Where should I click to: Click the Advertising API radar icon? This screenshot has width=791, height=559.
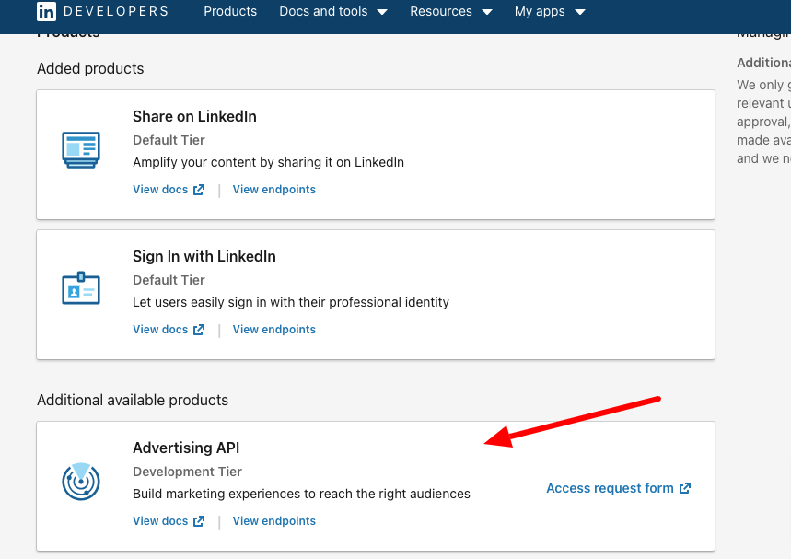[81, 482]
